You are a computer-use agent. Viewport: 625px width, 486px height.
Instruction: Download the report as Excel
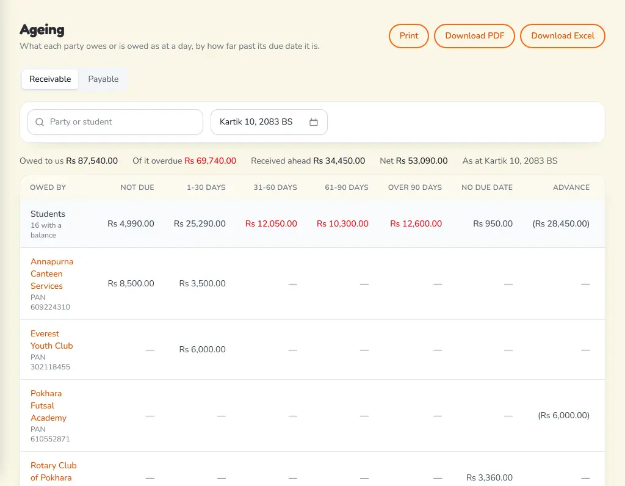[562, 36]
